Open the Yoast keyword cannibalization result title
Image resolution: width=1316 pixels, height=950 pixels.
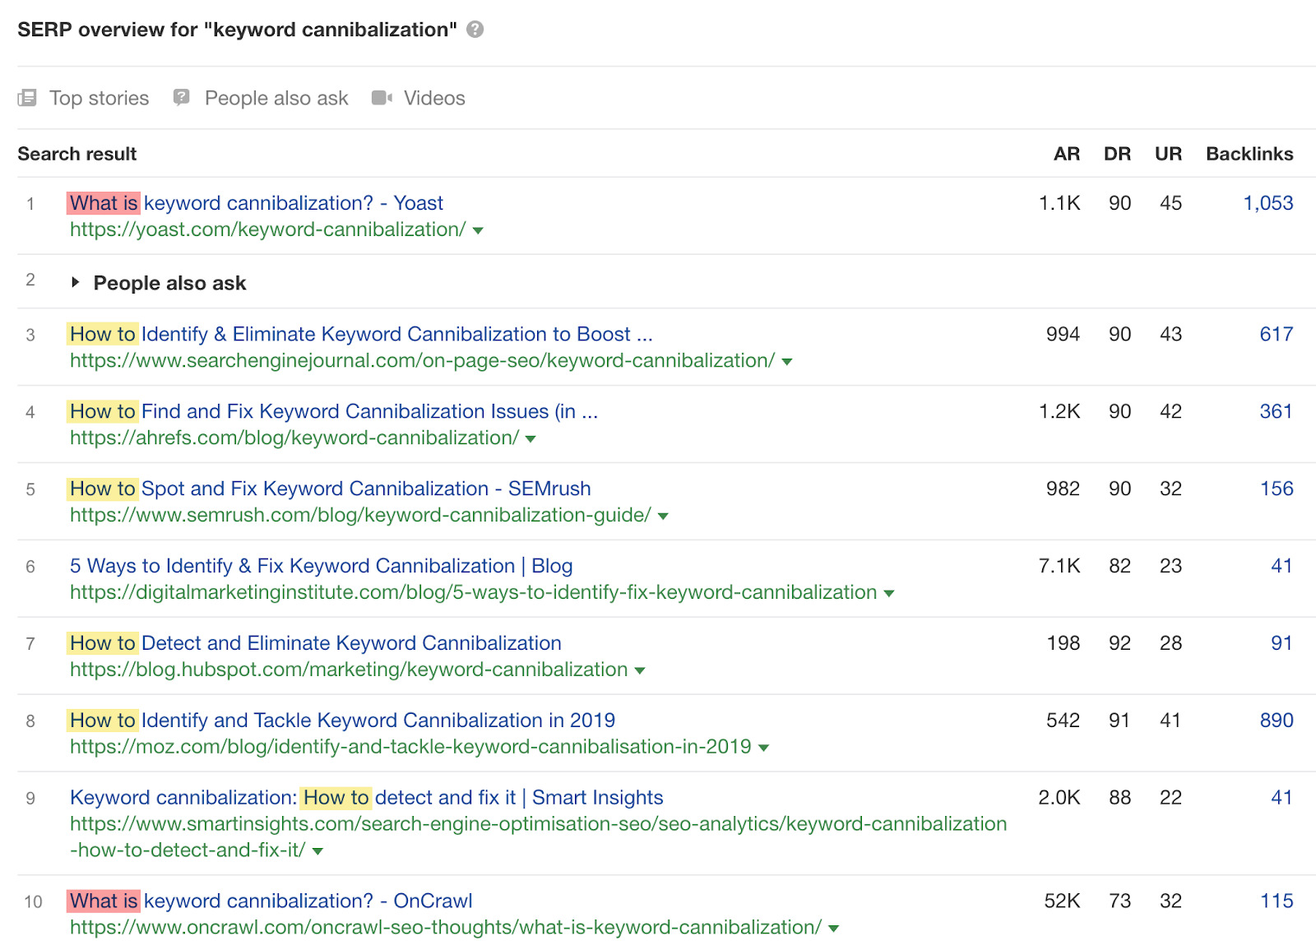pyautogui.click(x=255, y=202)
